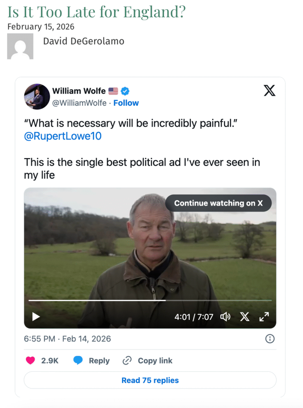Click the Follow link
Screen dimensions: 303x408
(x=126, y=103)
